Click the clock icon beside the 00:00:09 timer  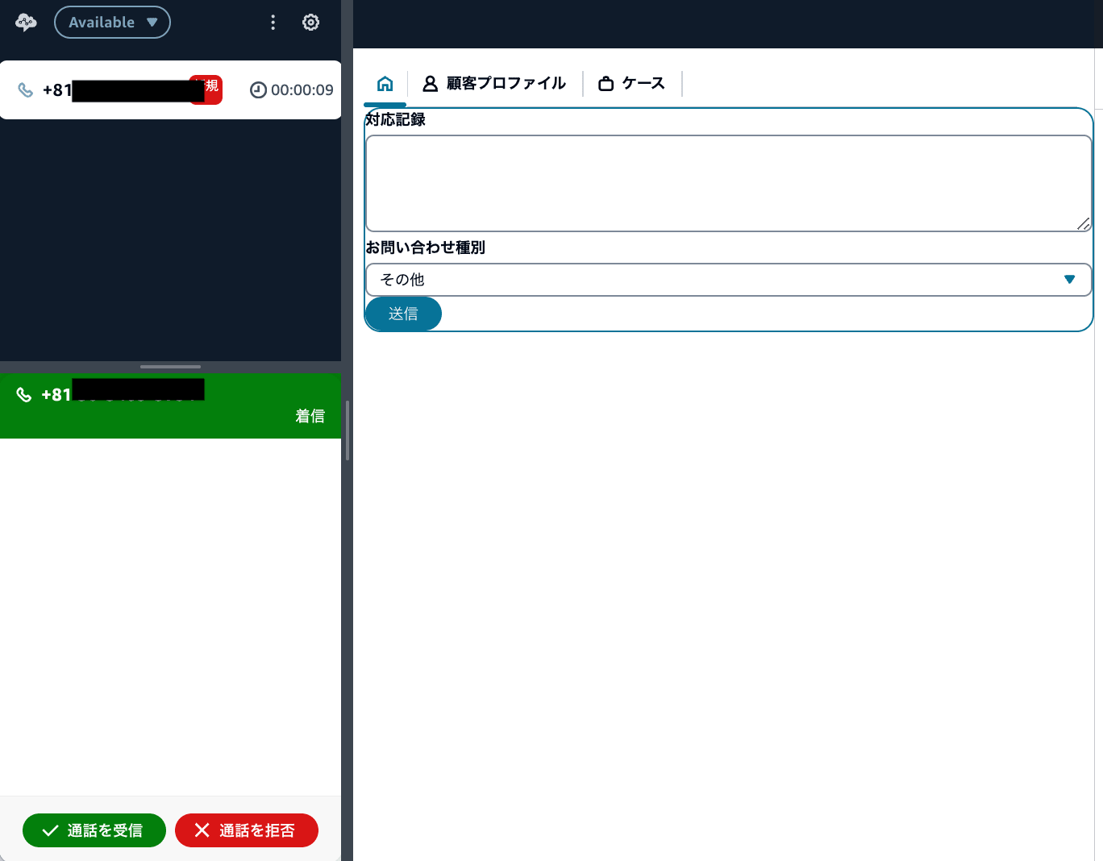[x=258, y=90]
